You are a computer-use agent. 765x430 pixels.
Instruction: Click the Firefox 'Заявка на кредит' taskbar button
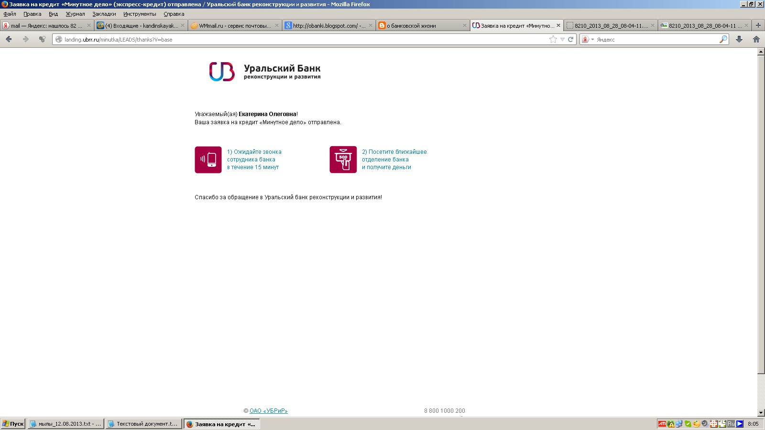point(221,424)
